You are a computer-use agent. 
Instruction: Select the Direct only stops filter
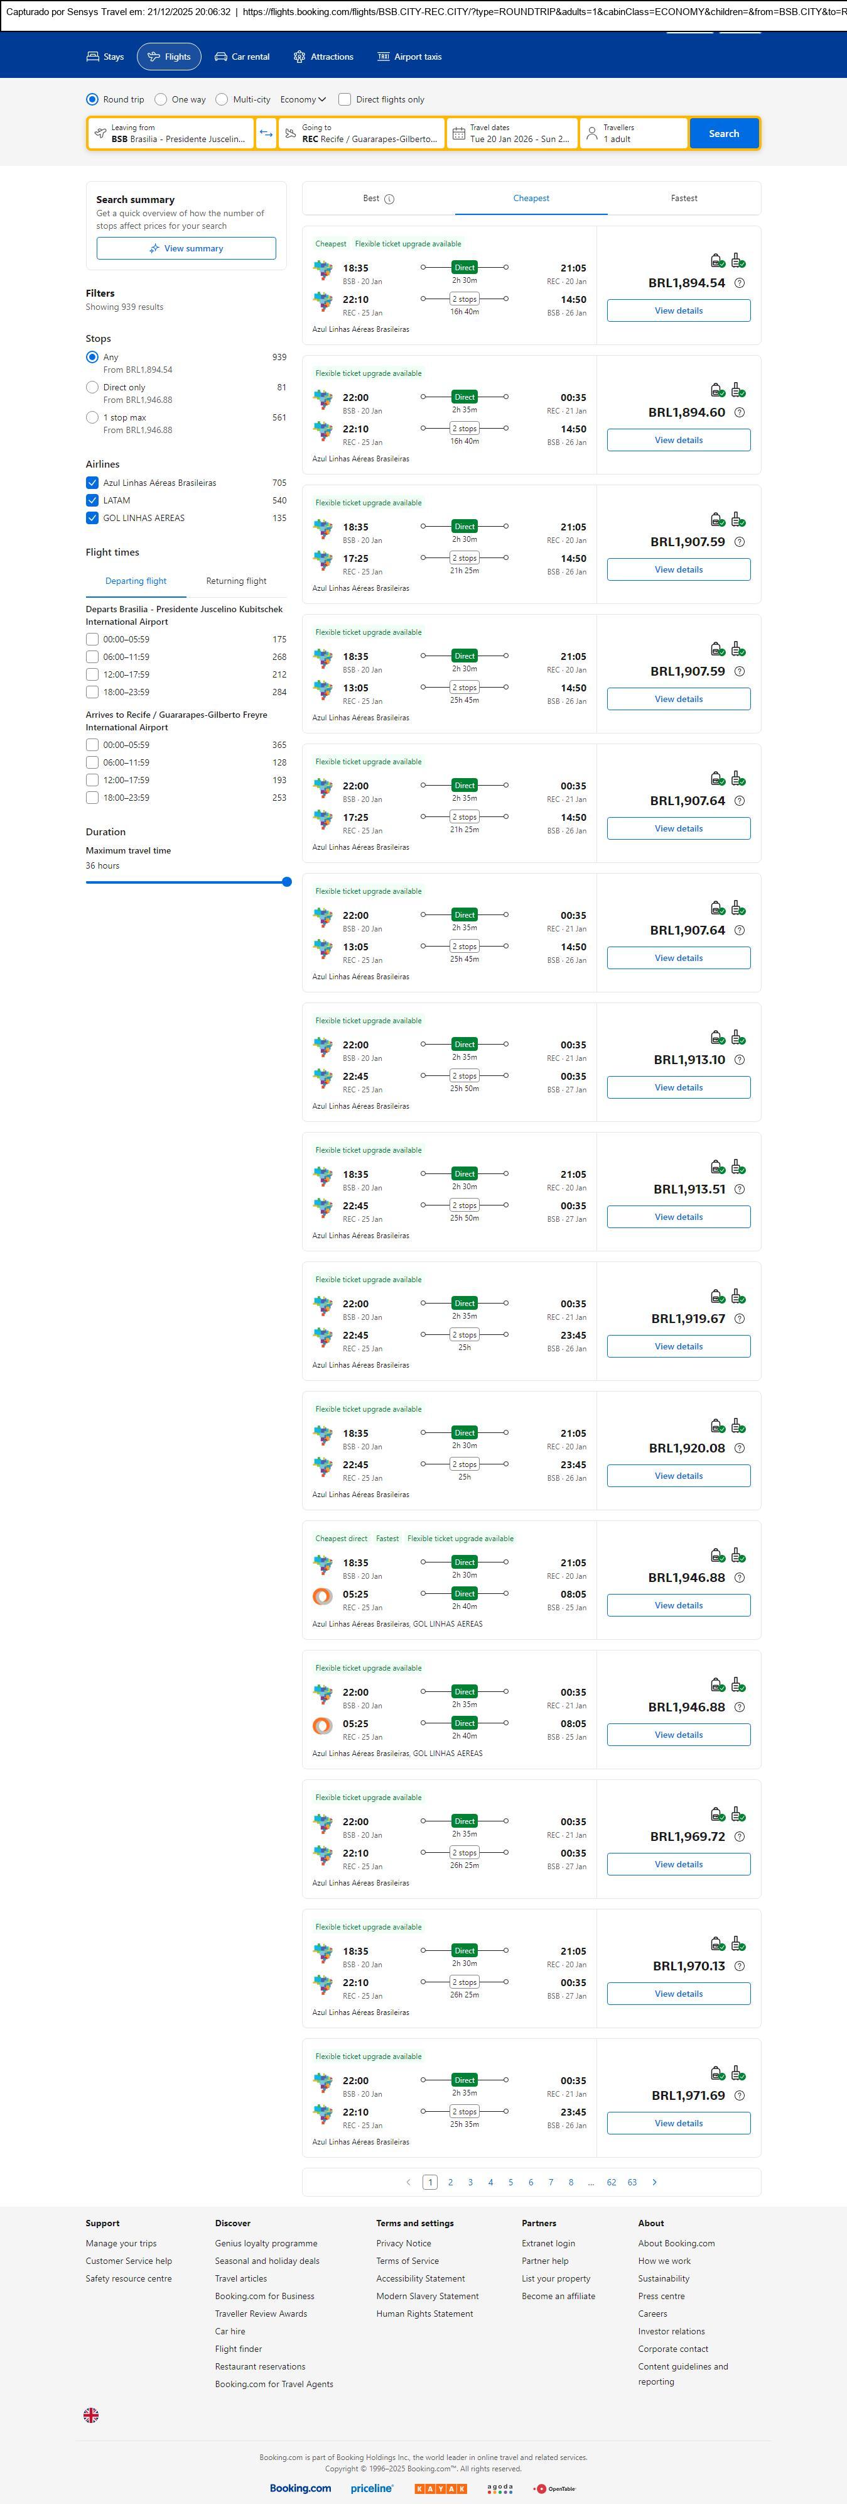(x=92, y=387)
